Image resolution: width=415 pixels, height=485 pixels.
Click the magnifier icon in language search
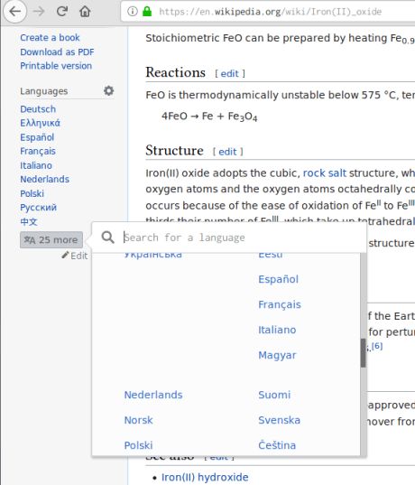click(x=108, y=238)
